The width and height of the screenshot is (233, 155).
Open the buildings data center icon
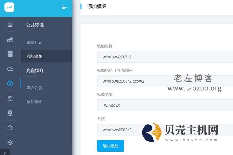click(x=10, y=39)
